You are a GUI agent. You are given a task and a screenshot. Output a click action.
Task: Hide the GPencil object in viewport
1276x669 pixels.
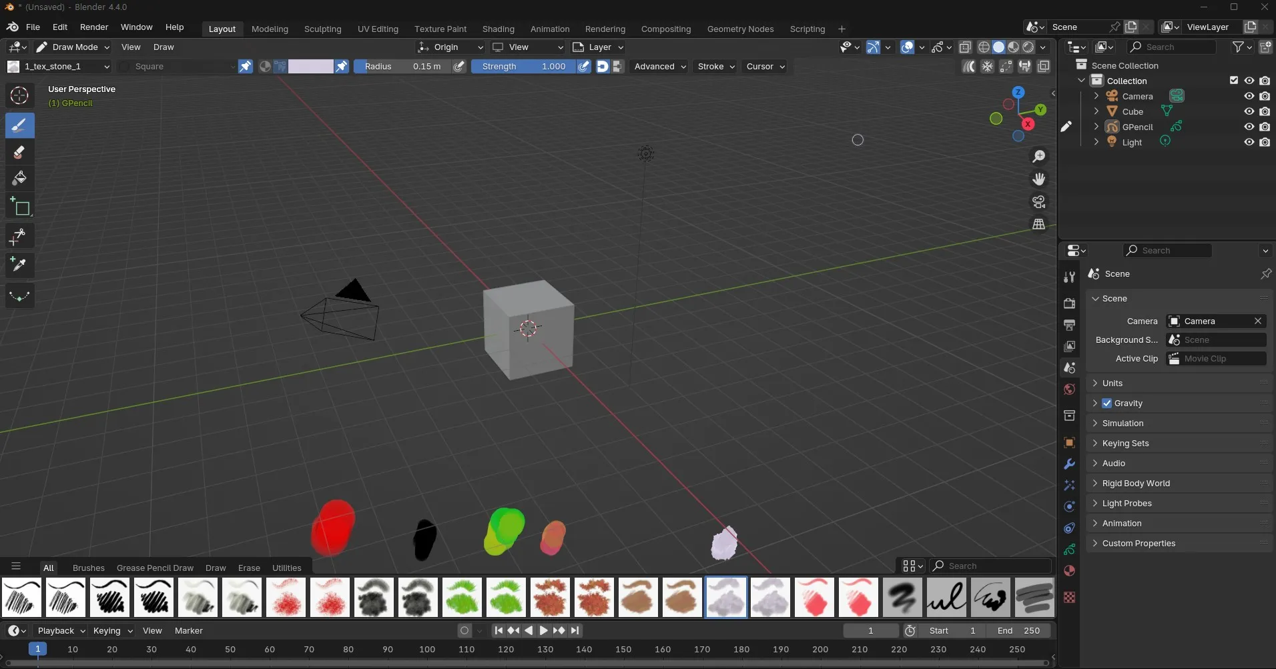click(1249, 127)
